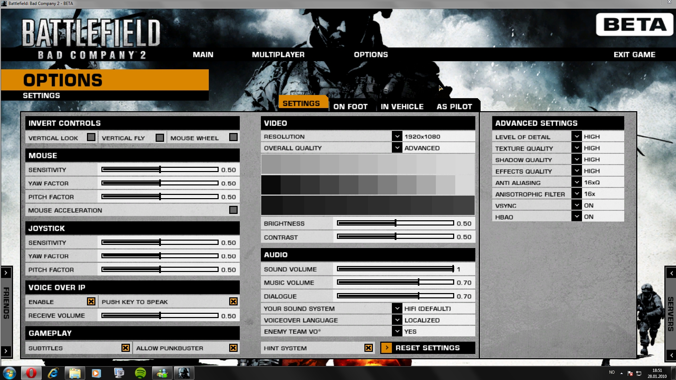The image size is (676, 380).
Task: Click the Windows Start orb
Action: pos(10,373)
